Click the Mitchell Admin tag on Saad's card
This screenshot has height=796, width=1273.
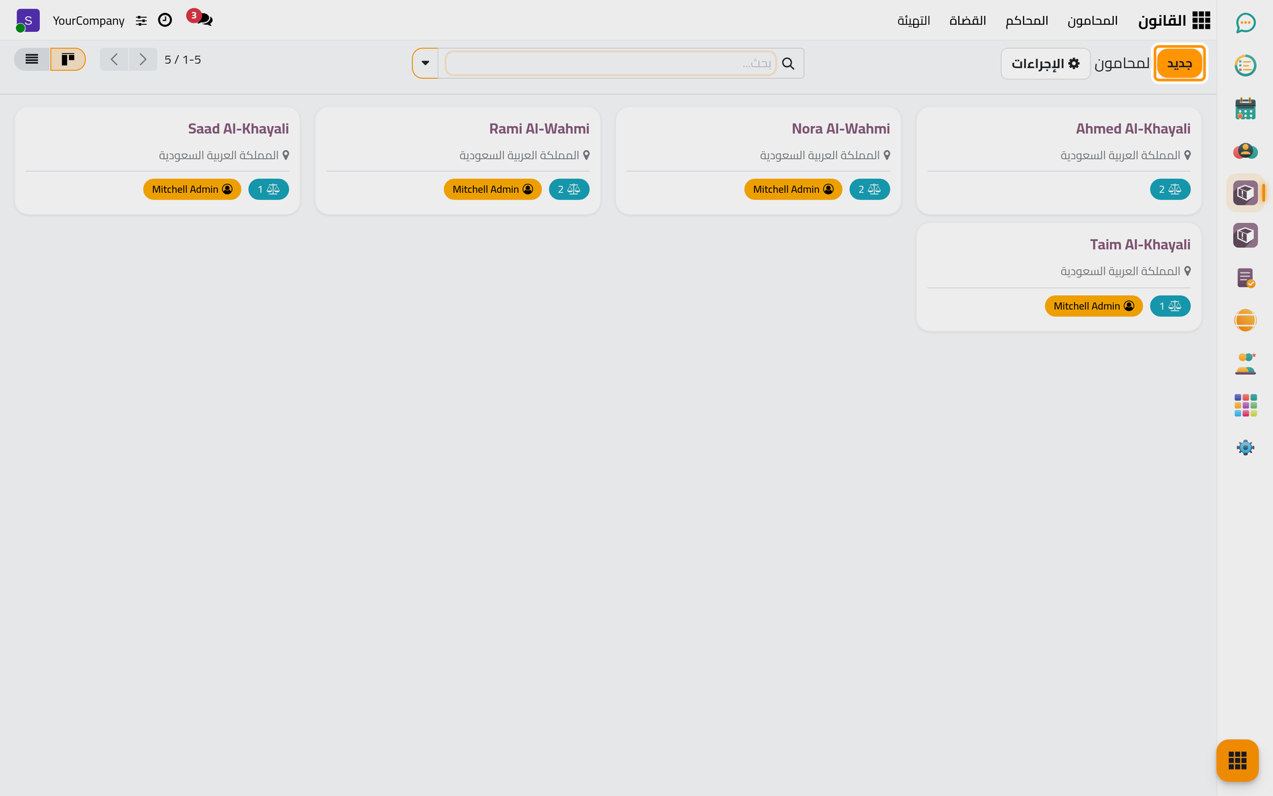tap(192, 190)
